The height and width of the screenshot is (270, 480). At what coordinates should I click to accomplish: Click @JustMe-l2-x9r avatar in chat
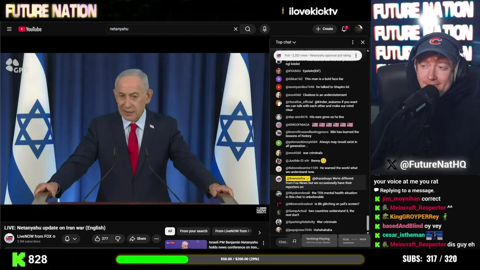[279, 161]
